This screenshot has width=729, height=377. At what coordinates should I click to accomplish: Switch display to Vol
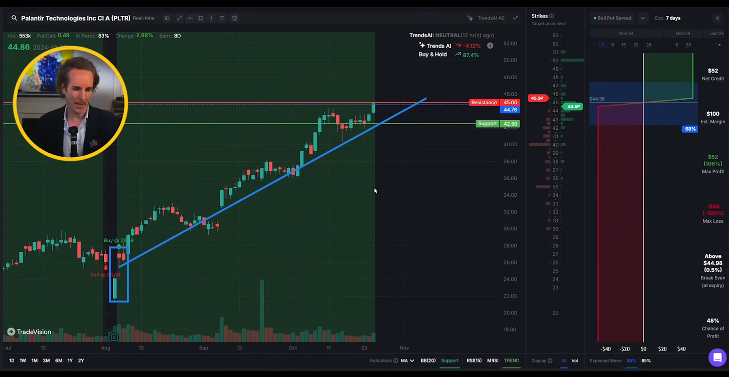tap(575, 360)
